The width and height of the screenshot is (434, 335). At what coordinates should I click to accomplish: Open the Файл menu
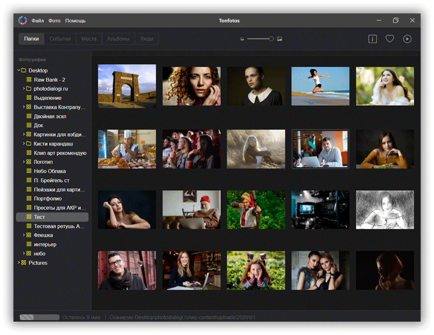coord(38,20)
